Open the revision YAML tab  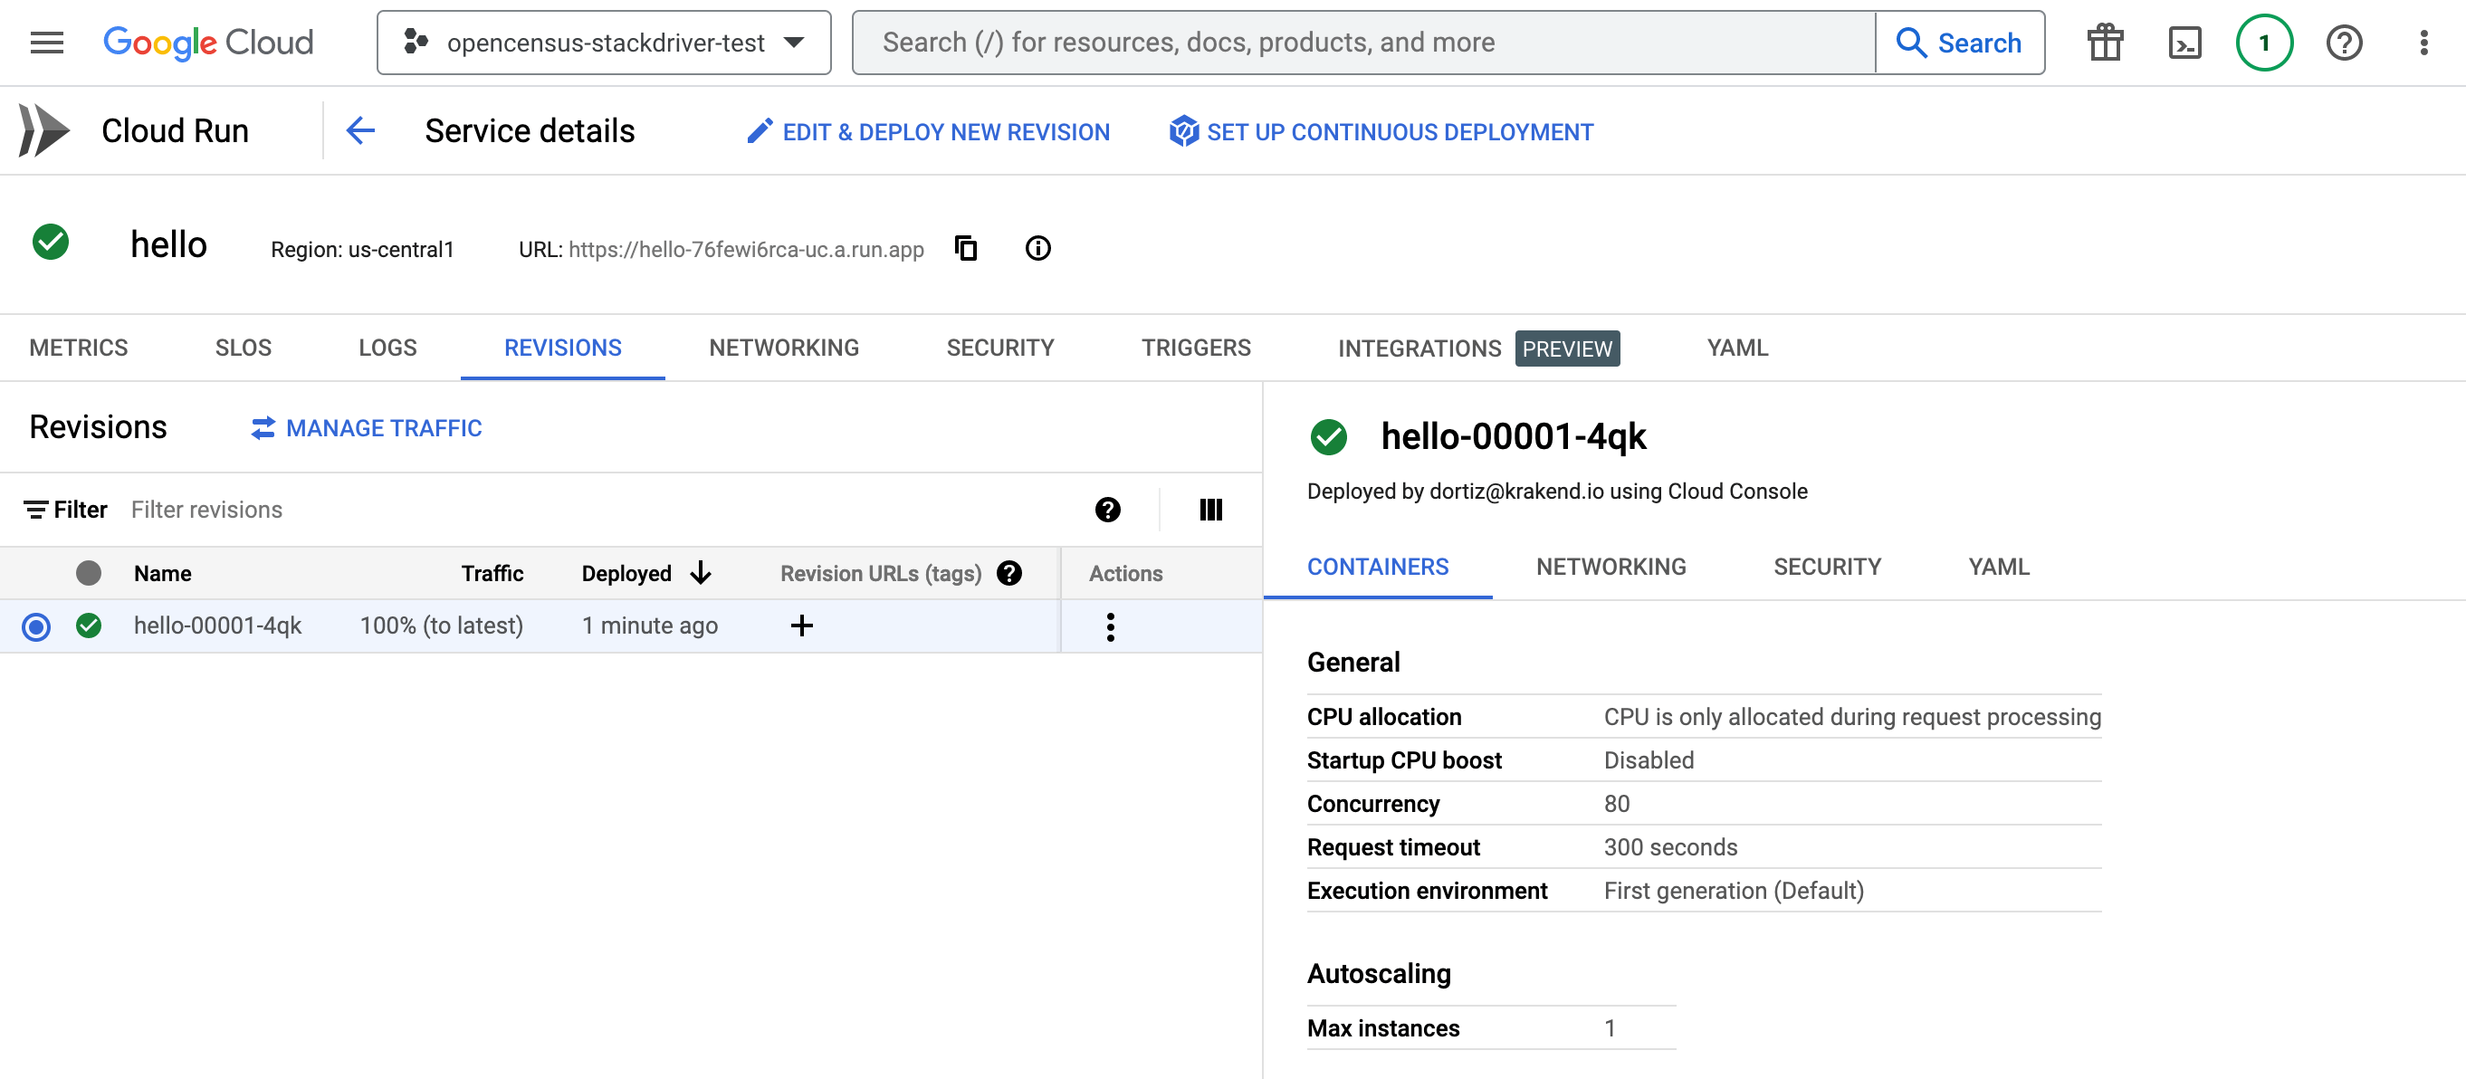tap(1999, 567)
